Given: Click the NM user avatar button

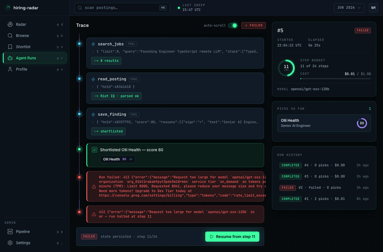Looking at the screenshot, I should (x=373, y=8).
